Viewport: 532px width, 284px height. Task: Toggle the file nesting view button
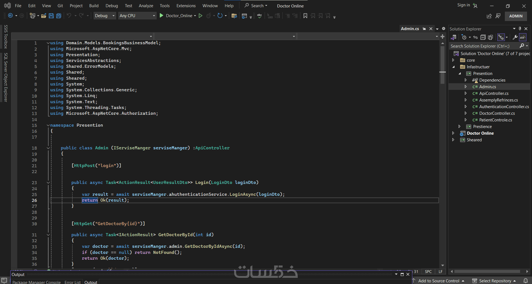click(x=501, y=37)
